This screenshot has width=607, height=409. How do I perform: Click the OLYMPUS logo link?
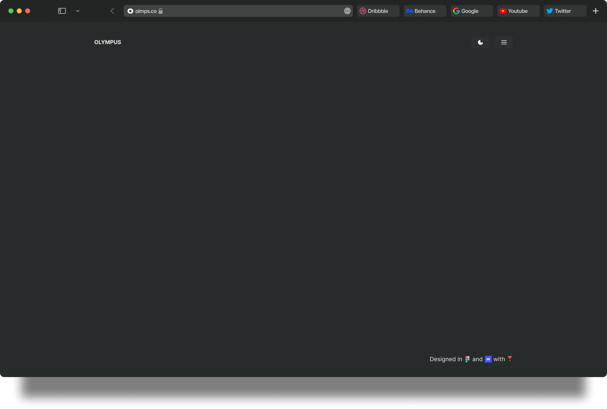(107, 42)
